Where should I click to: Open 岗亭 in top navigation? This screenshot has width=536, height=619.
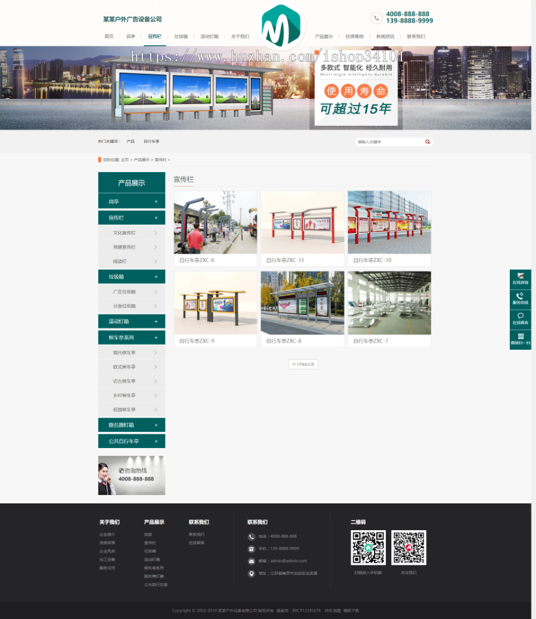[130, 36]
